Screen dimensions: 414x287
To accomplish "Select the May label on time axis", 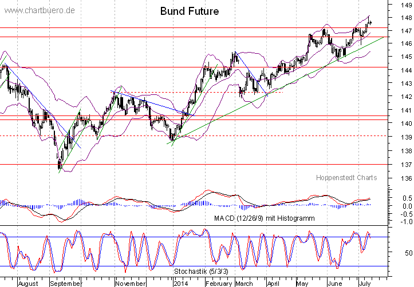I will [x=301, y=282].
